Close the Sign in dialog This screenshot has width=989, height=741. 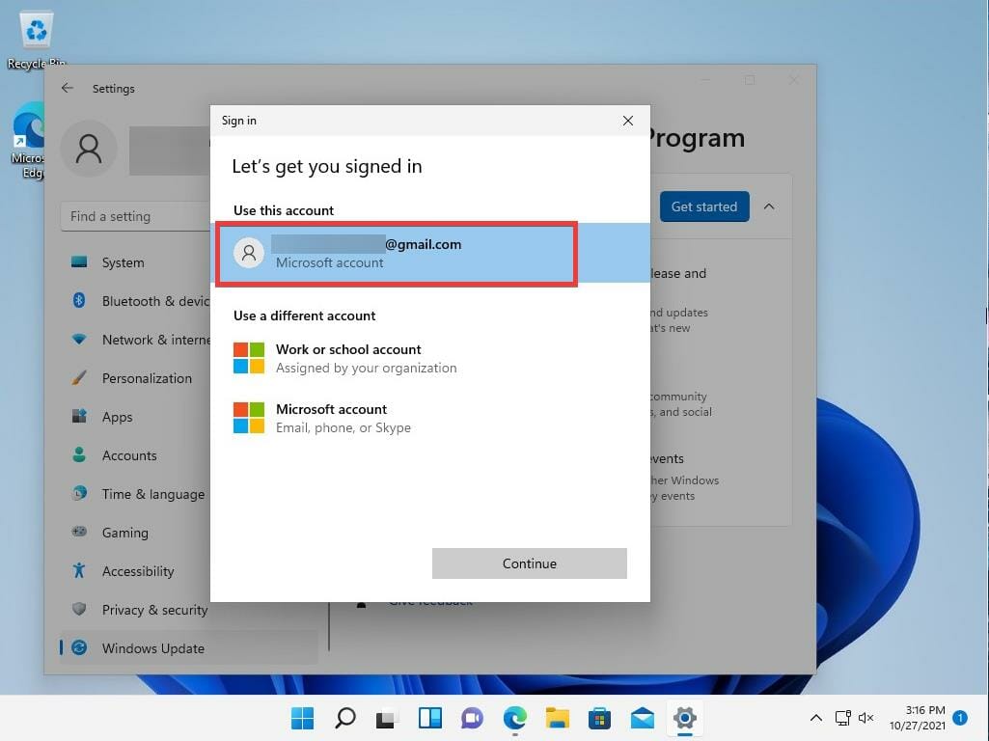627,121
